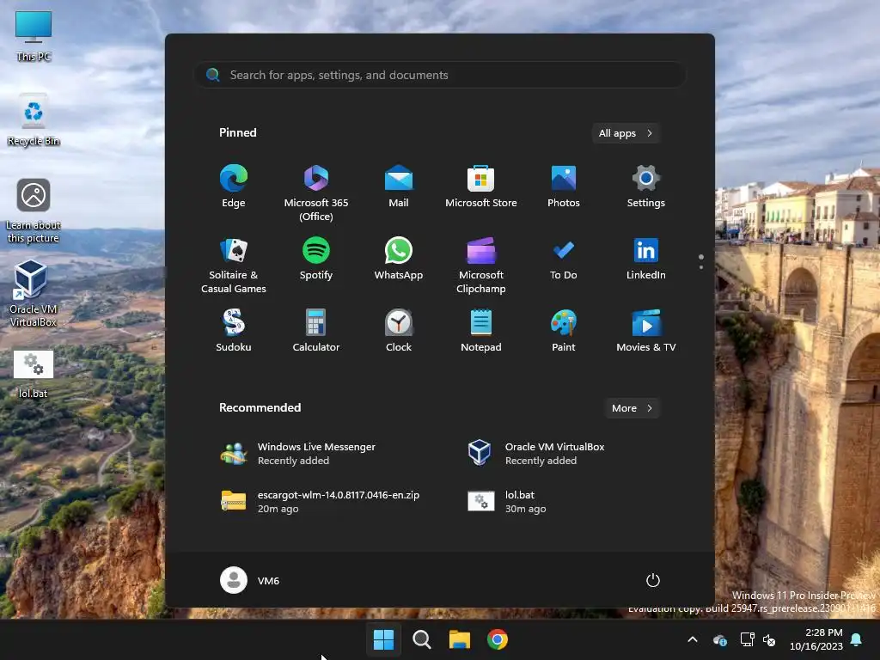The width and height of the screenshot is (880, 660).
Task: Click the Start button on taskbar
Action: point(384,639)
